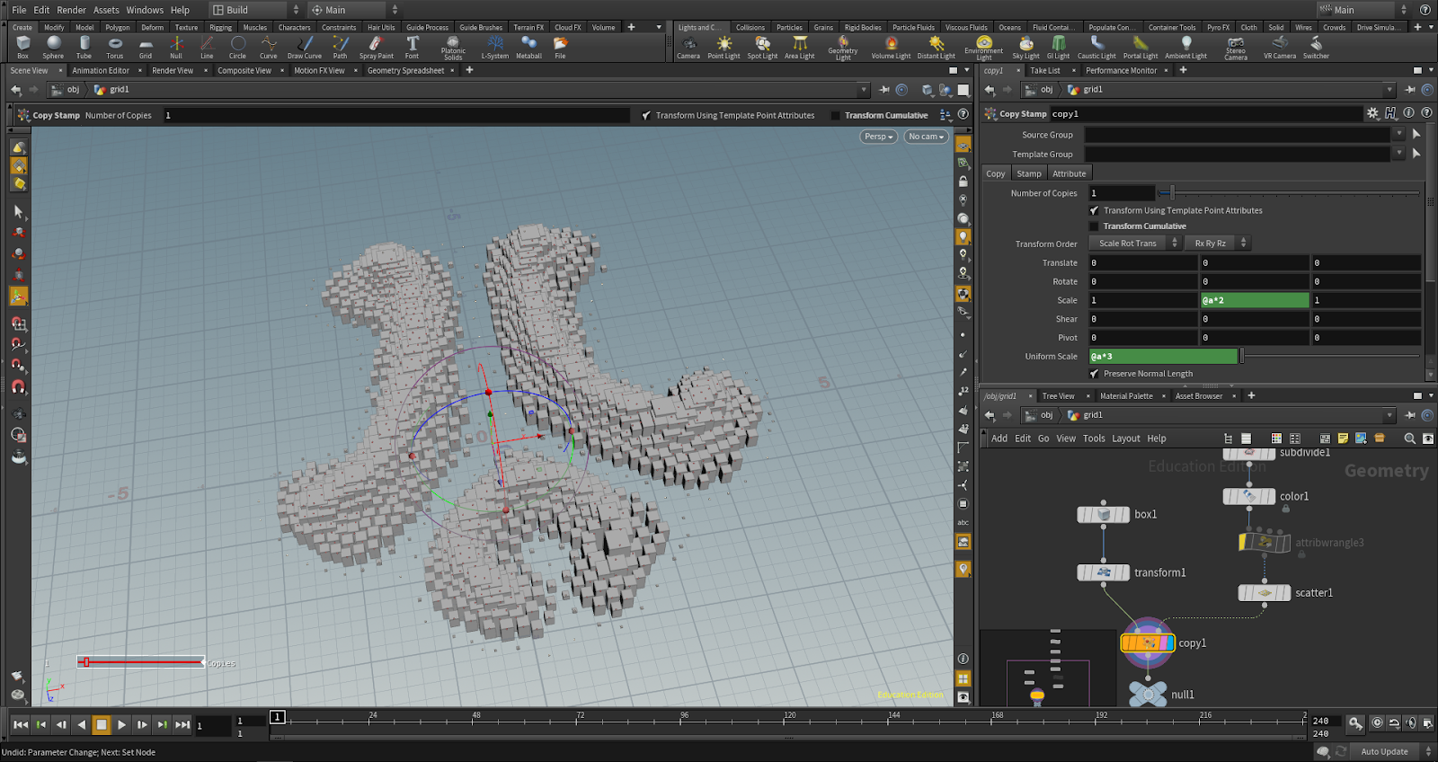Select the copy1 node

click(x=1148, y=642)
